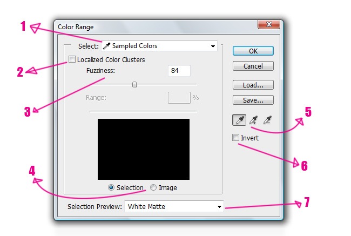Click the Fuzziness slider handle

pyautogui.click(x=134, y=84)
